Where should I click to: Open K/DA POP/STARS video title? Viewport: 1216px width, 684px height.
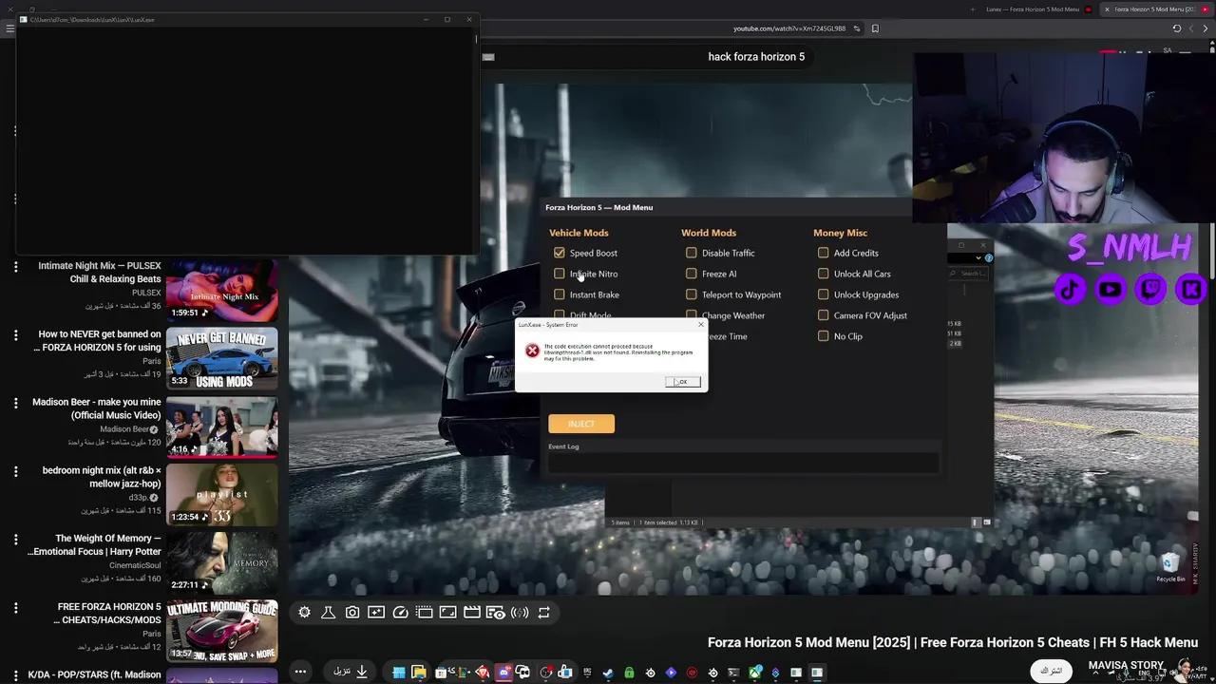coord(95,674)
